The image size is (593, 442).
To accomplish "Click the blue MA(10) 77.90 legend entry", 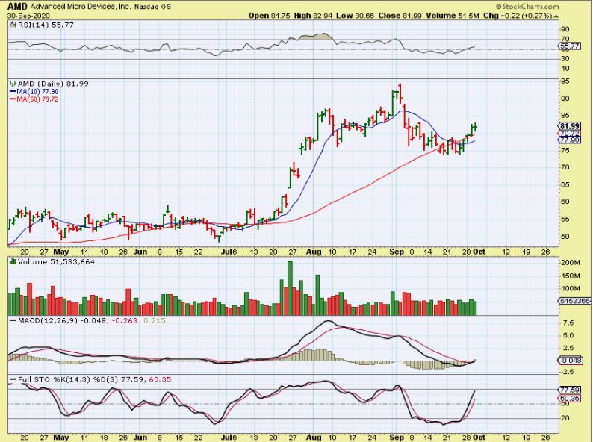I will pos(34,92).
